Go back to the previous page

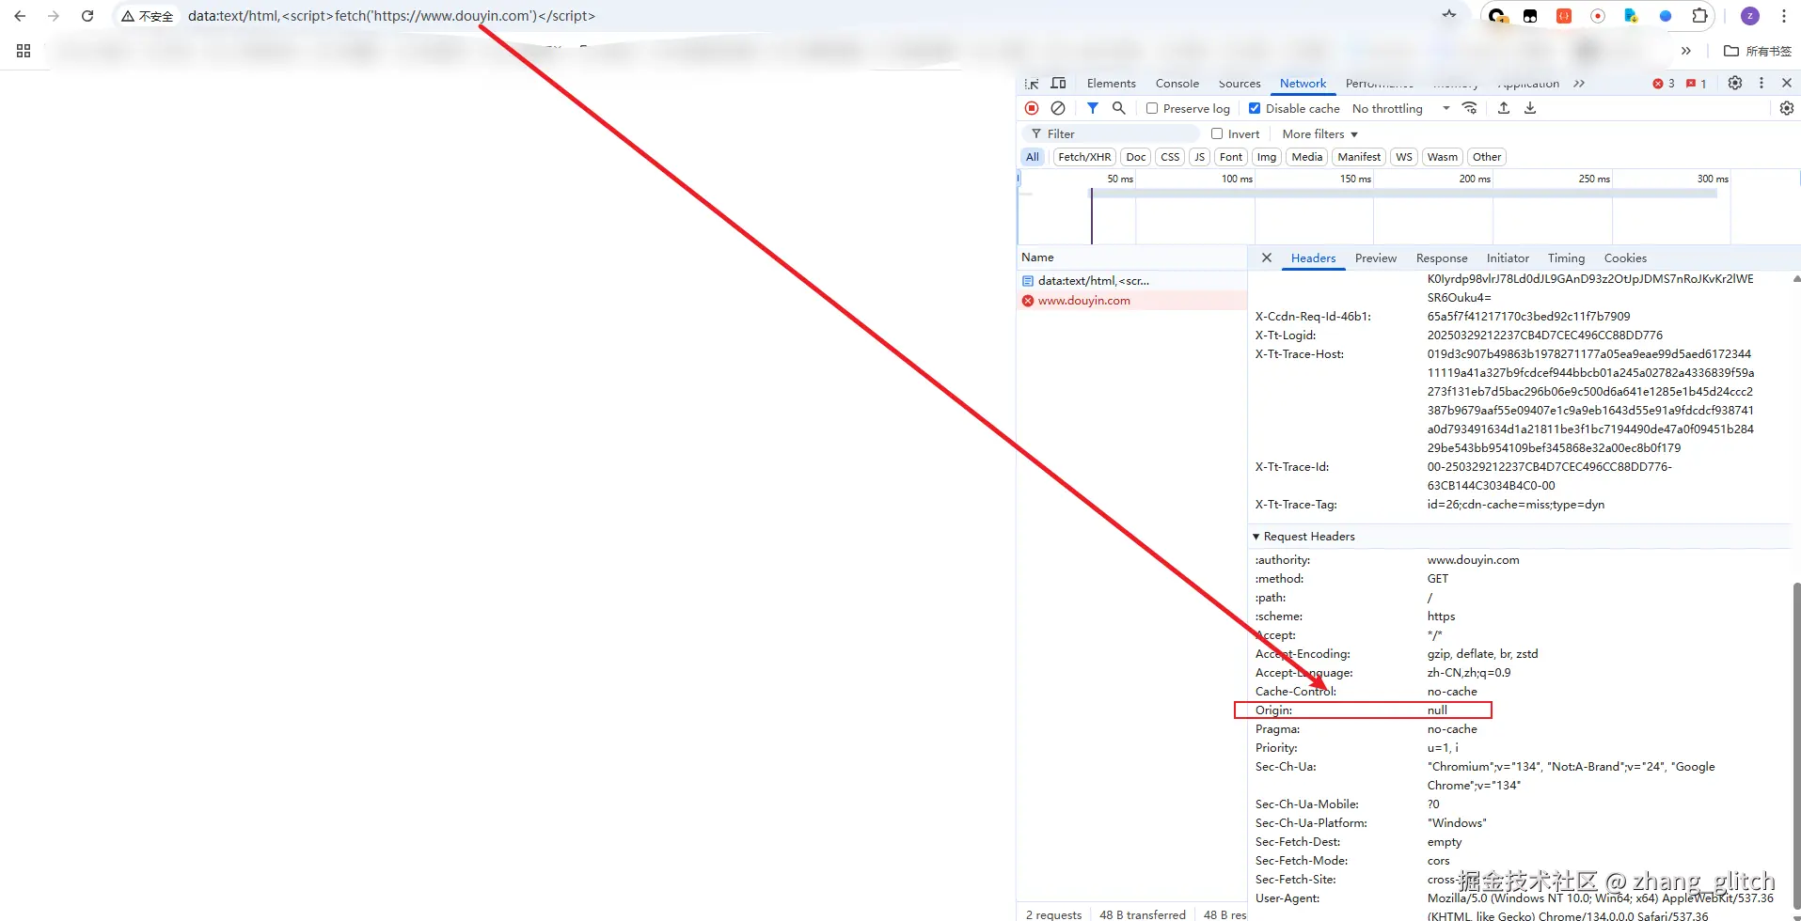pos(20,16)
